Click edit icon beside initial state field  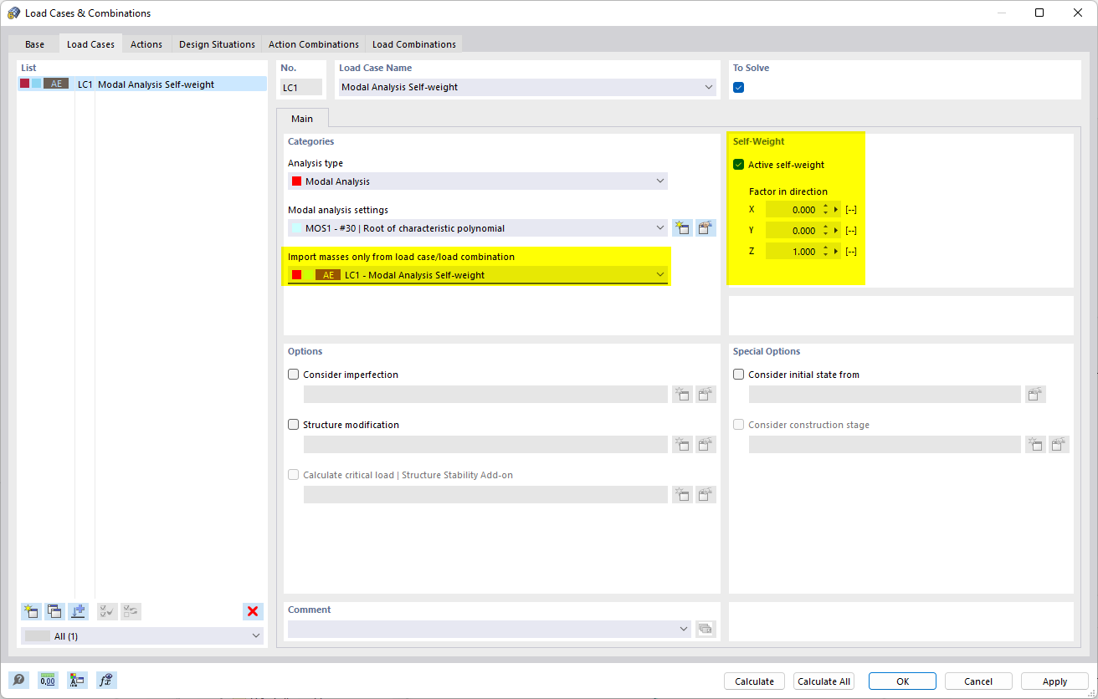pos(1036,395)
